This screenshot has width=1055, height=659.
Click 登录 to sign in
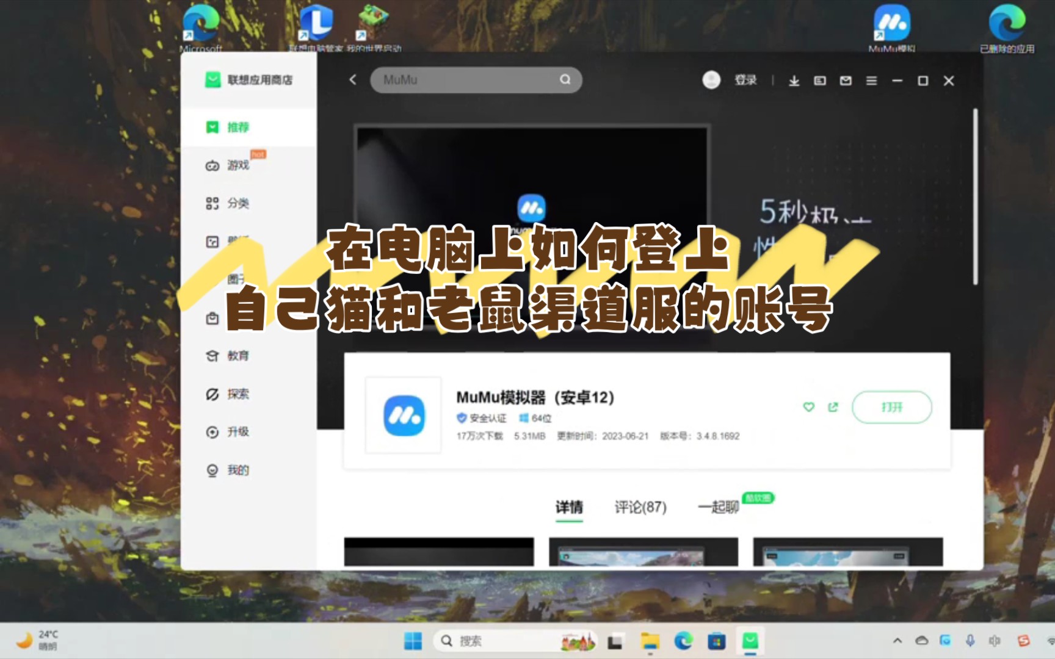coord(746,80)
